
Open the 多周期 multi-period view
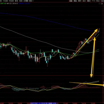26,1
